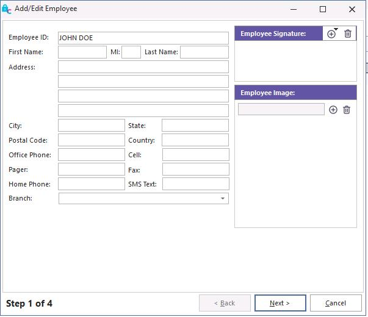Click the State text field

(x=195, y=126)
